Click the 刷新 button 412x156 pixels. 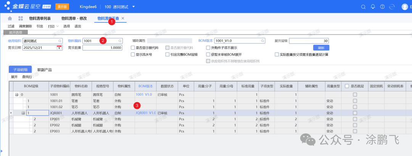[320, 48]
